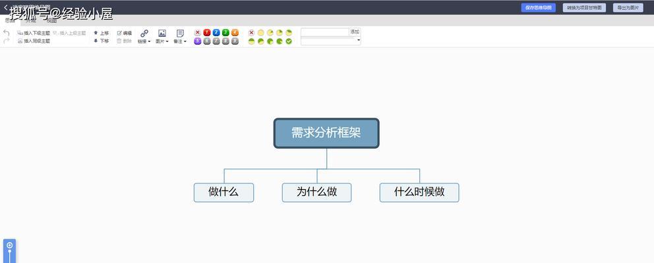
Task: Set progress to seven-eighths pie icon
Action: pos(280,41)
